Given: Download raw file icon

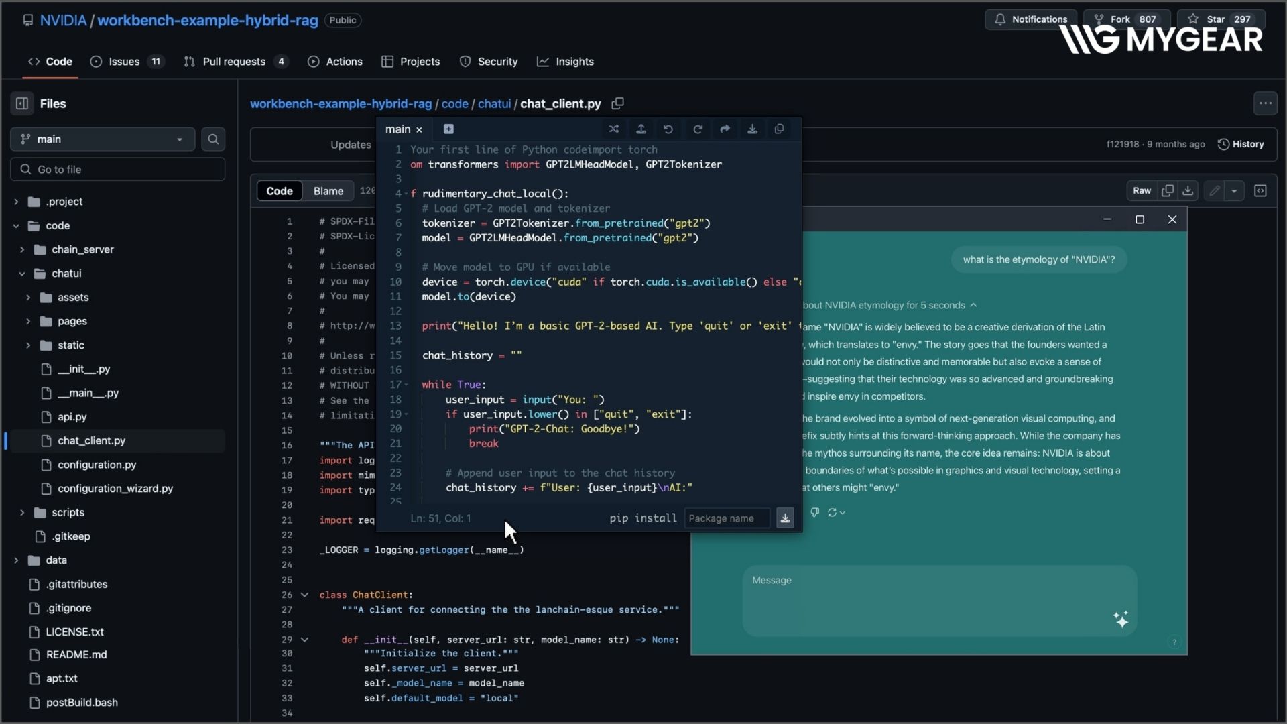Looking at the screenshot, I should click(1188, 191).
